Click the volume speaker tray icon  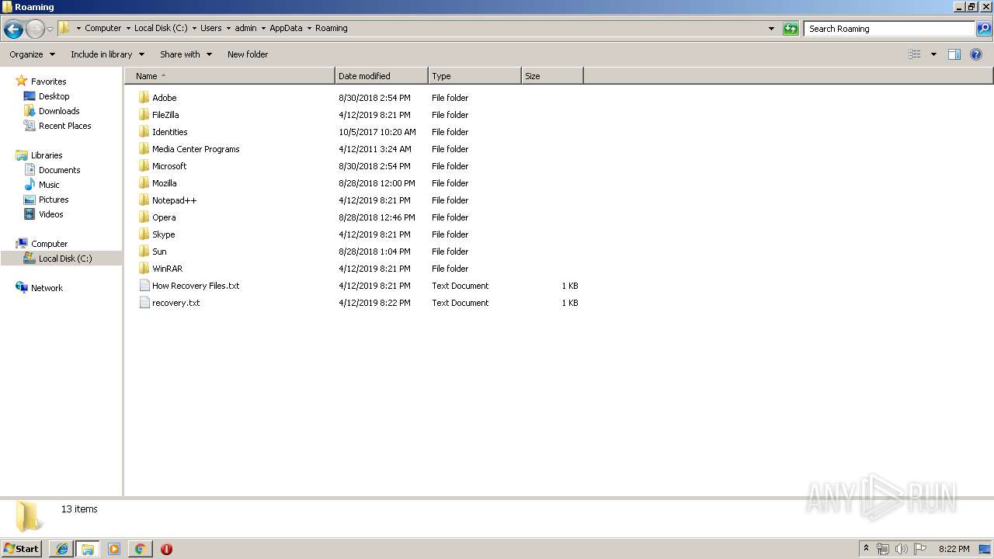(901, 549)
